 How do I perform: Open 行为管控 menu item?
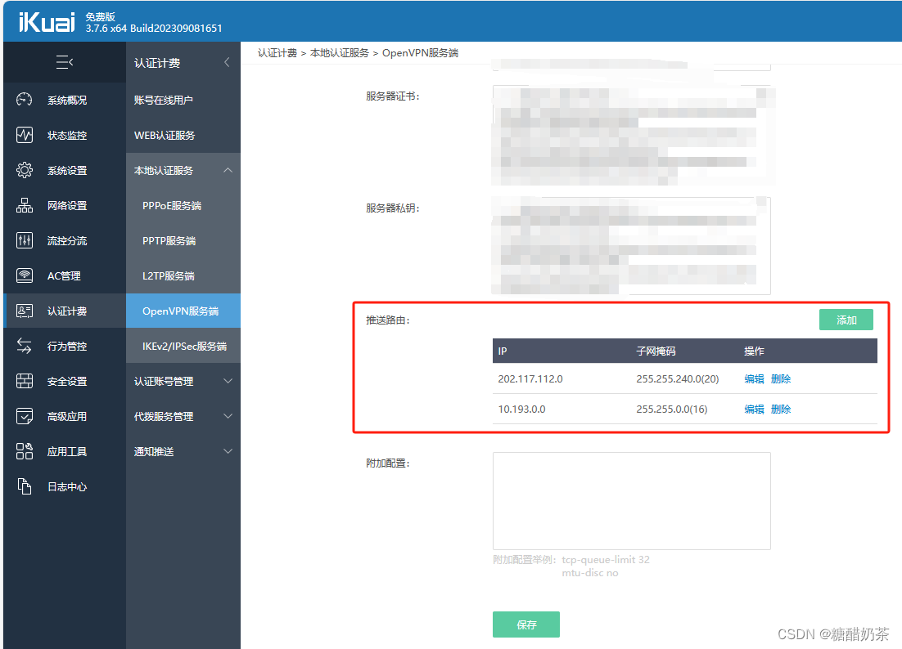(67, 346)
